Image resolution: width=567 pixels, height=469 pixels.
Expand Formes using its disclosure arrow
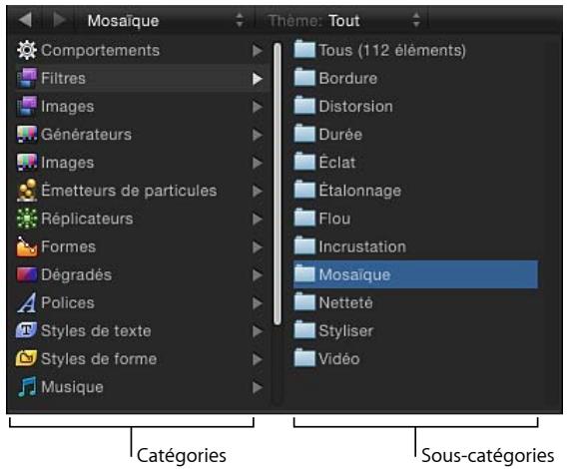click(258, 247)
